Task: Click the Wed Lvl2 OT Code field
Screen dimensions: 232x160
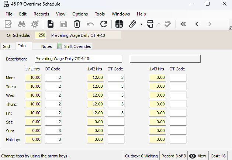Action: point(116,95)
